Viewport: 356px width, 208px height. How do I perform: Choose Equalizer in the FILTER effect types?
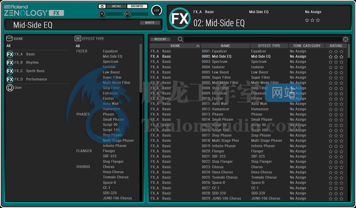[110, 51]
